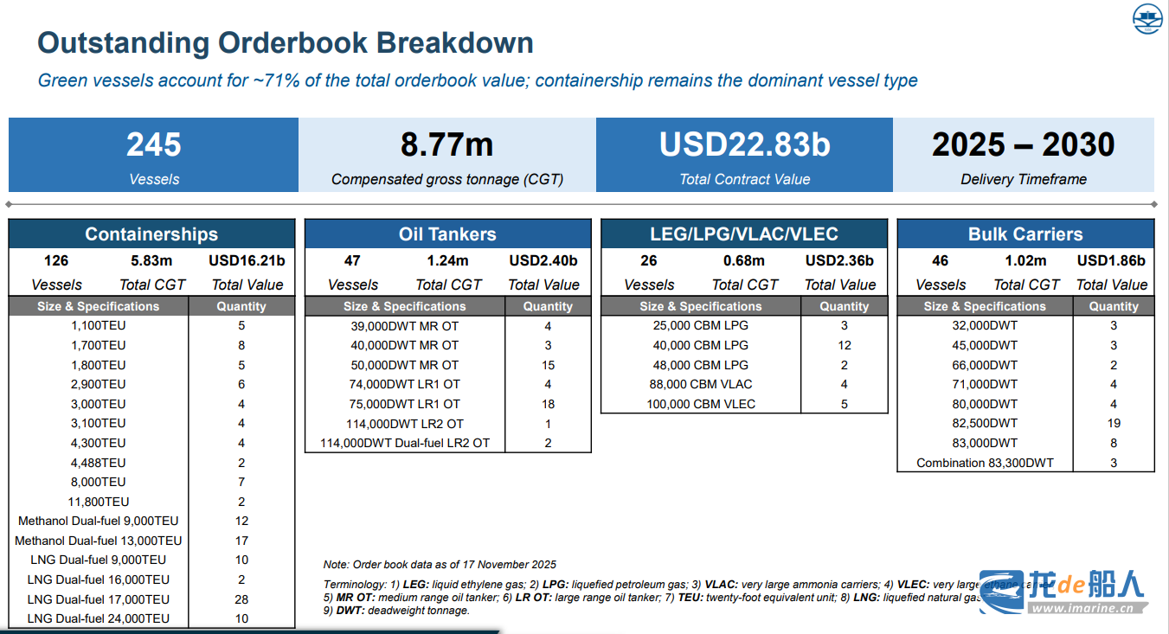
Task: Click the Size & Specifications header under Bulk Carriers
Action: (x=984, y=306)
